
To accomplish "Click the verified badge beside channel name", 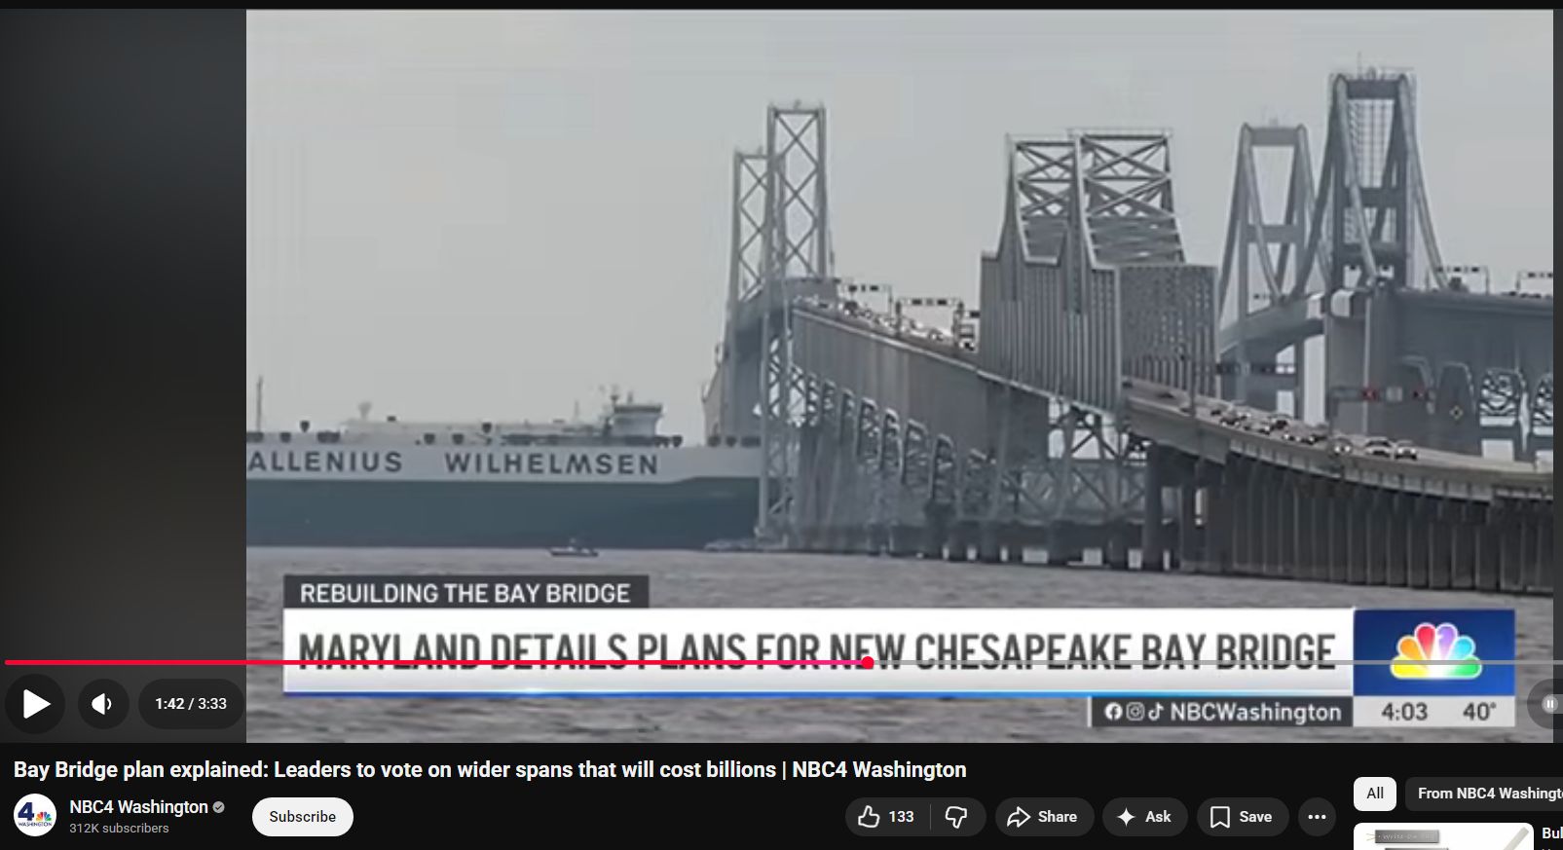I will click(219, 807).
